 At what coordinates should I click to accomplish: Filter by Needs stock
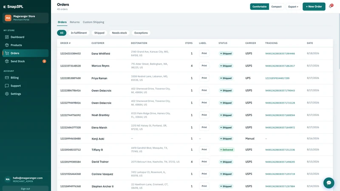[x=119, y=33]
